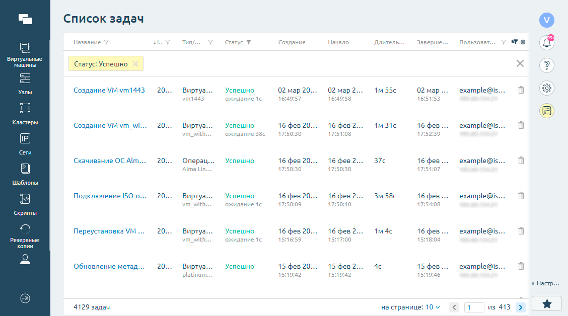Click the favorites star button
The height and width of the screenshot is (316, 568).
(546, 303)
